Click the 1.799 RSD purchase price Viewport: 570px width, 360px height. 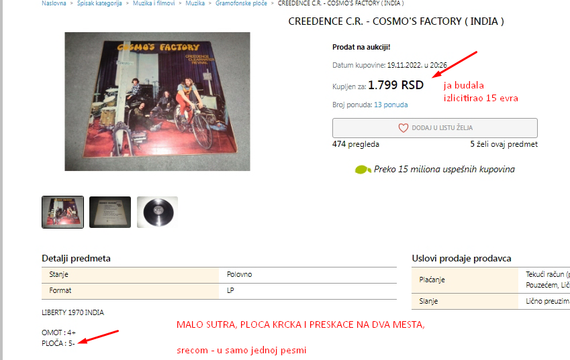396,85
